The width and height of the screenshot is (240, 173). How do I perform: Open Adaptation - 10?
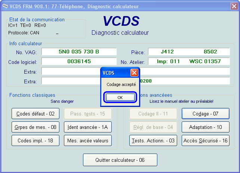coord(206,127)
